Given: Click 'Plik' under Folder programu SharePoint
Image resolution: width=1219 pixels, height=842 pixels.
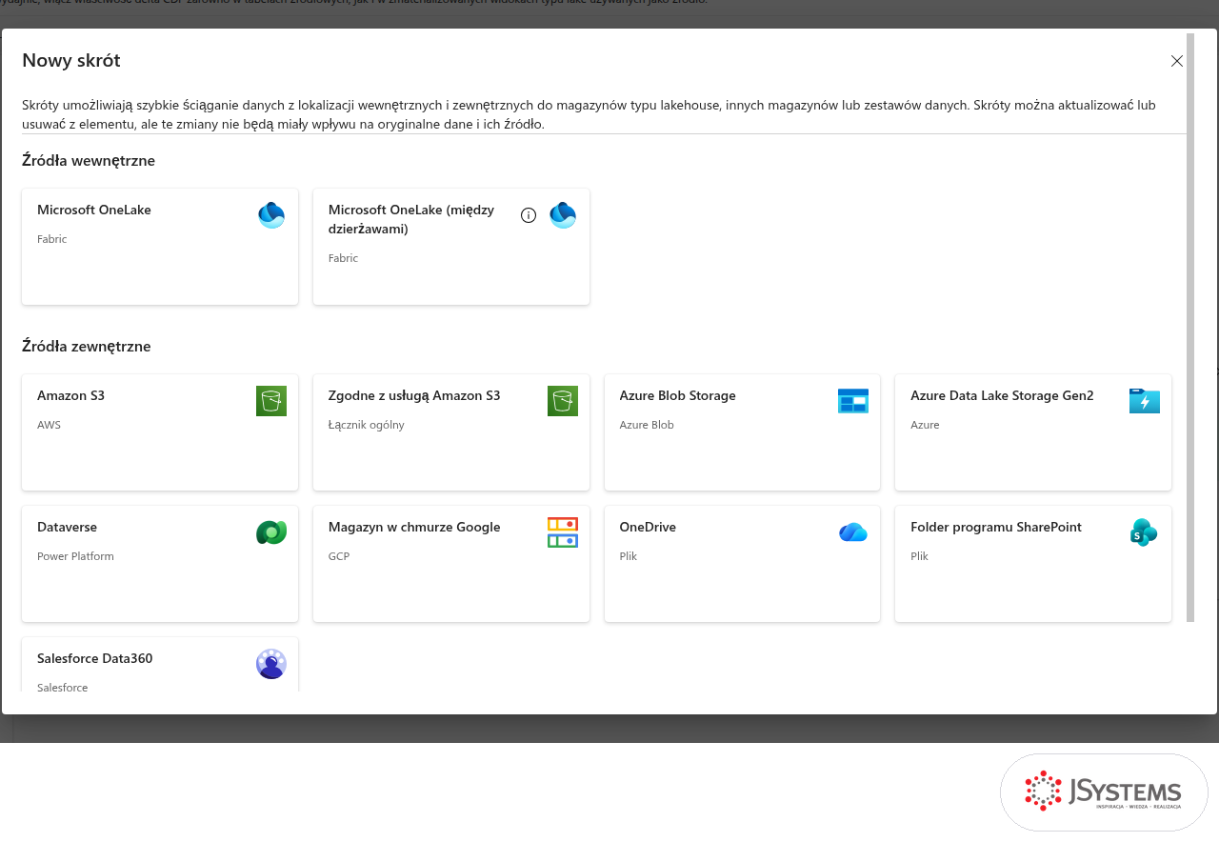Looking at the screenshot, I should click(x=920, y=556).
